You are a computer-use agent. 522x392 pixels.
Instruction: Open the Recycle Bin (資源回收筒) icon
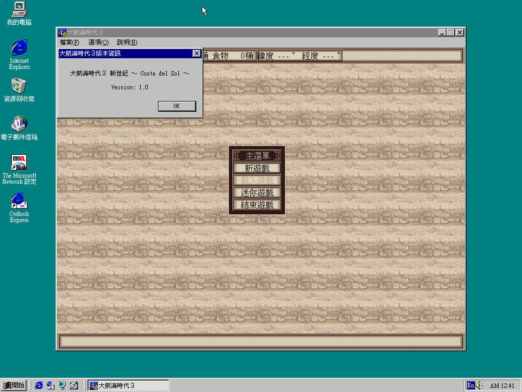[x=19, y=90]
